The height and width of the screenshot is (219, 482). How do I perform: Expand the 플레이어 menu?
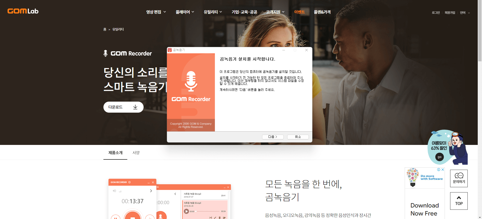pyautogui.click(x=185, y=12)
